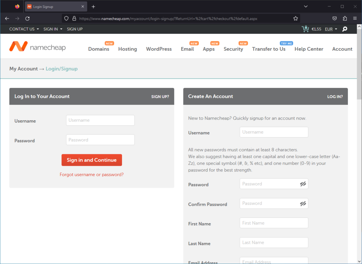Focus the login Username field
This screenshot has height=264, width=362.
[100, 120]
